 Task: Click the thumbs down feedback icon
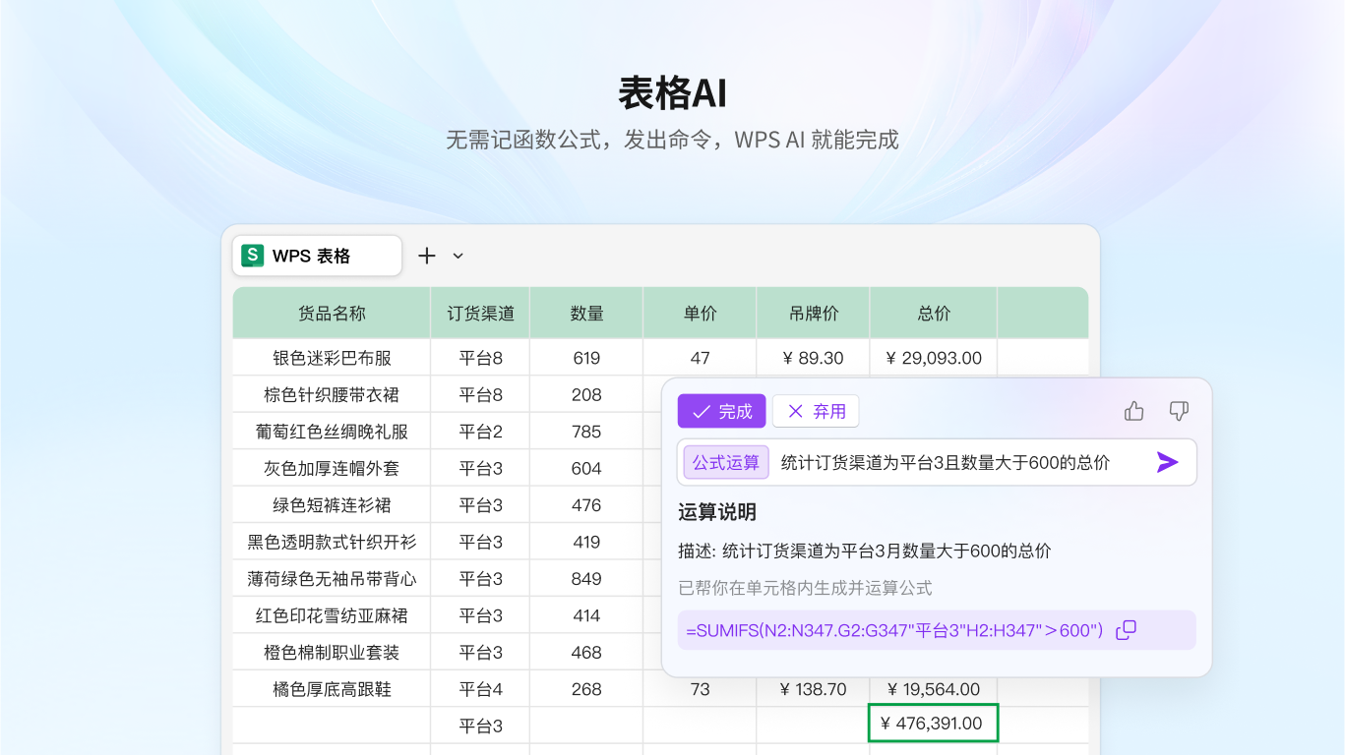[1179, 411]
